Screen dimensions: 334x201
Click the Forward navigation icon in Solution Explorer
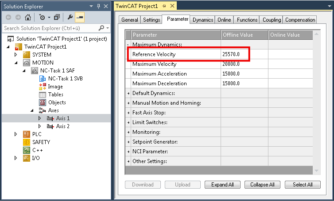[x=18, y=17]
